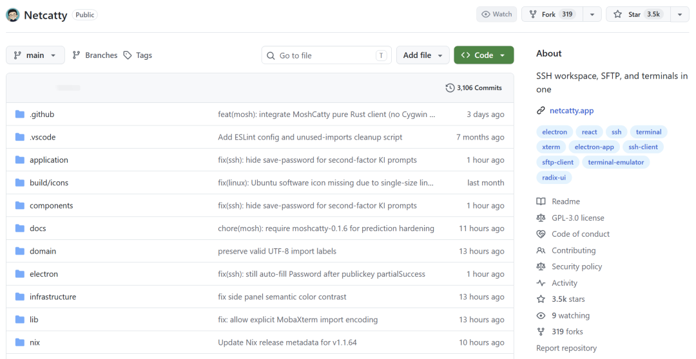Click the eye icon beside 9 watching
The width and height of the screenshot is (696, 359).
click(x=541, y=315)
